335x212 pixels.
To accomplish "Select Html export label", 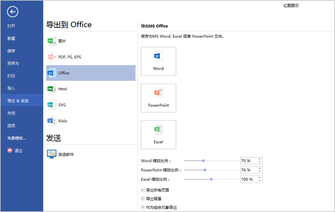I will click(63, 89).
